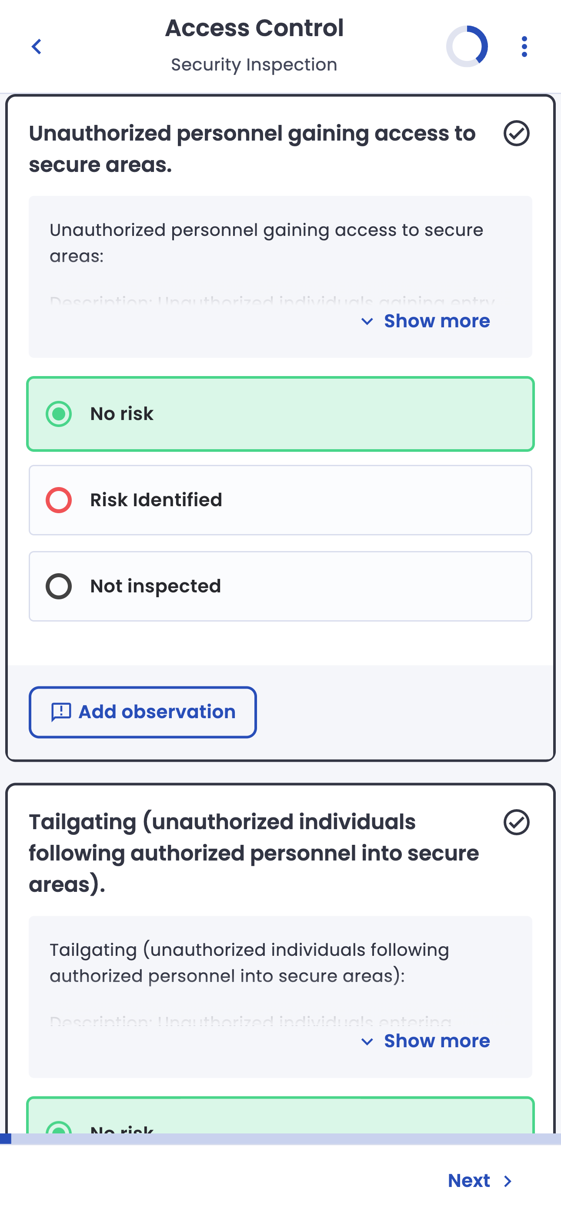561x1217 pixels.
Task: Click the horizontal progress bar at bottom
Action: click(280, 1139)
